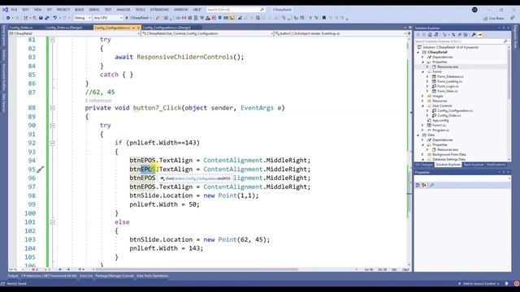The height and width of the screenshot is (292, 520).
Task: Switch to Team Explorer tab
Action: (x=473, y=165)
